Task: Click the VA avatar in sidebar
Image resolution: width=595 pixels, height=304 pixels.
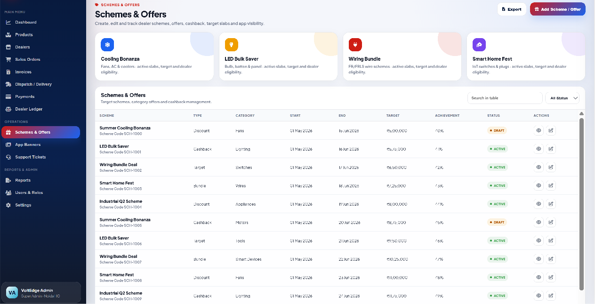Action: point(12,293)
